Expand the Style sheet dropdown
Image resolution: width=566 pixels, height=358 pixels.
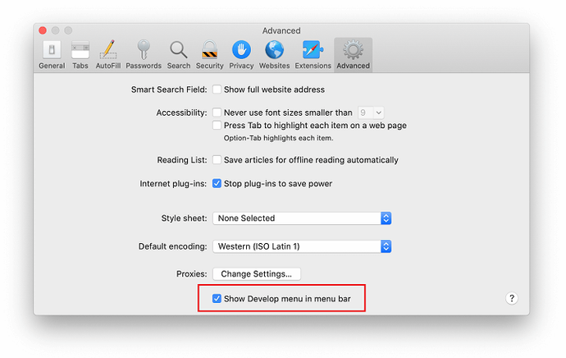tap(302, 218)
